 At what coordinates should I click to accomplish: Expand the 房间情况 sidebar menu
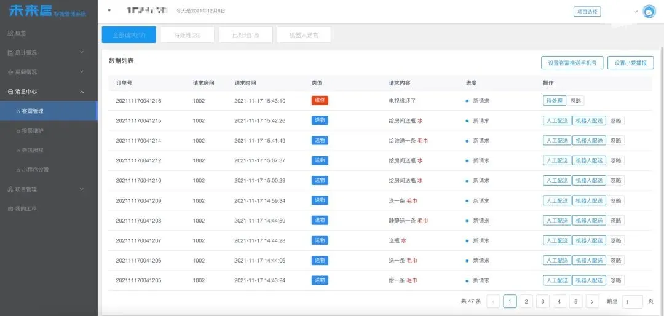tap(49, 72)
